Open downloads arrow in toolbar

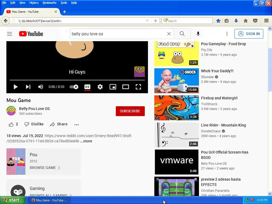(236, 21)
